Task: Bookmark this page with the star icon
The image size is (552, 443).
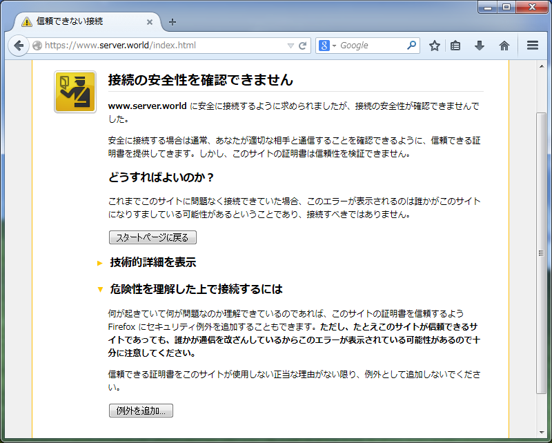Action: click(x=435, y=46)
